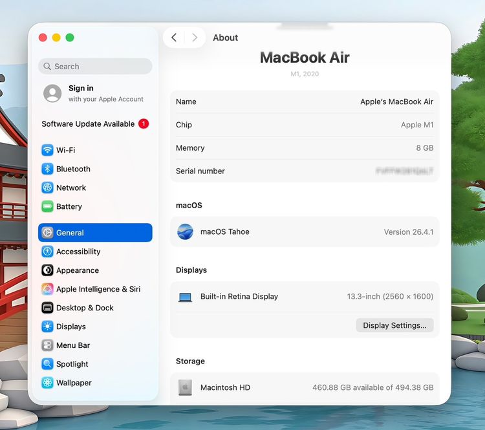Viewport: 485px width, 430px height.
Task: Click the Bluetooth sidebar icon
Action: click(47, 169)
